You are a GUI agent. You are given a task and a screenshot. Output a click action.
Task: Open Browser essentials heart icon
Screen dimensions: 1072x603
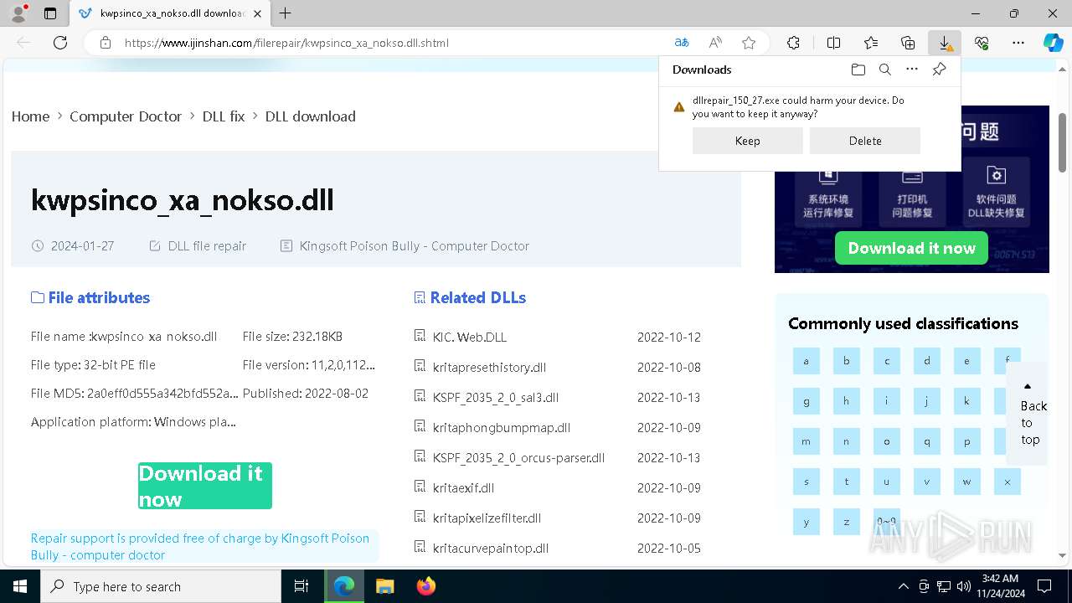[982, 43]
